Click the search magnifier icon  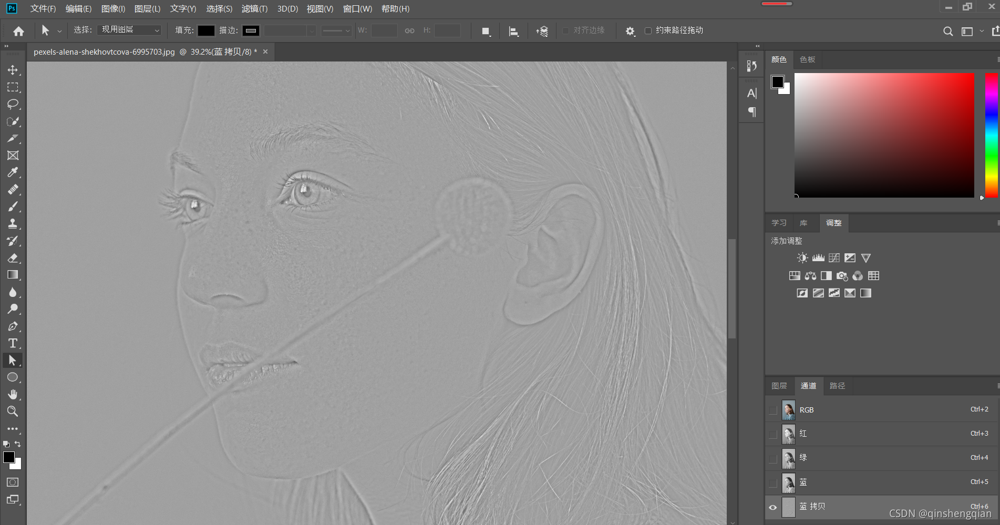click(x=948, y=32)
